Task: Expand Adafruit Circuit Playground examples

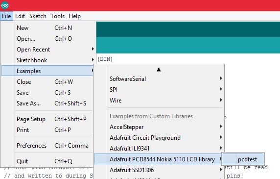Action: click(x=159, y=137)
